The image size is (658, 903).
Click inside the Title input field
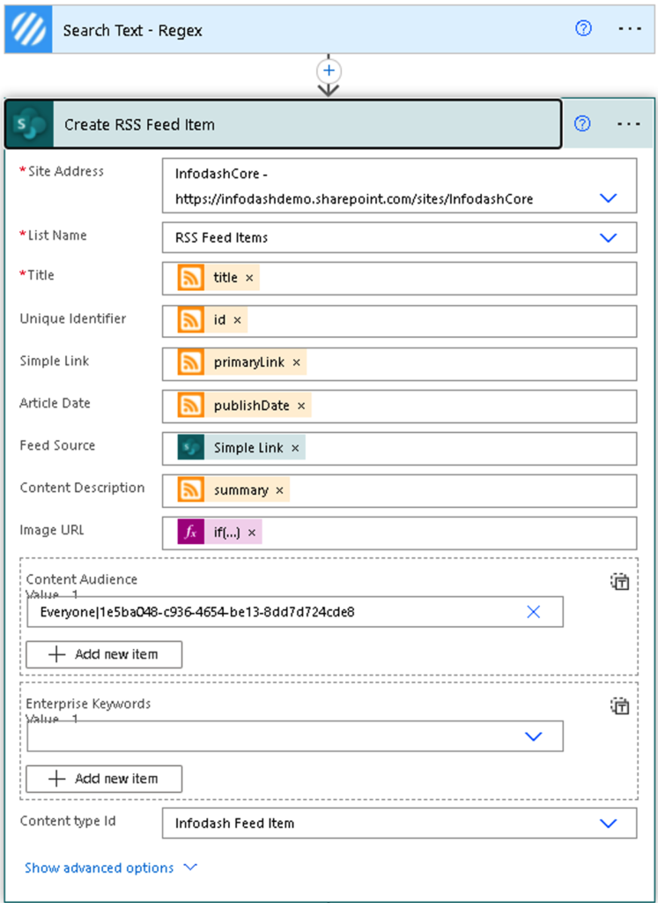399,278
